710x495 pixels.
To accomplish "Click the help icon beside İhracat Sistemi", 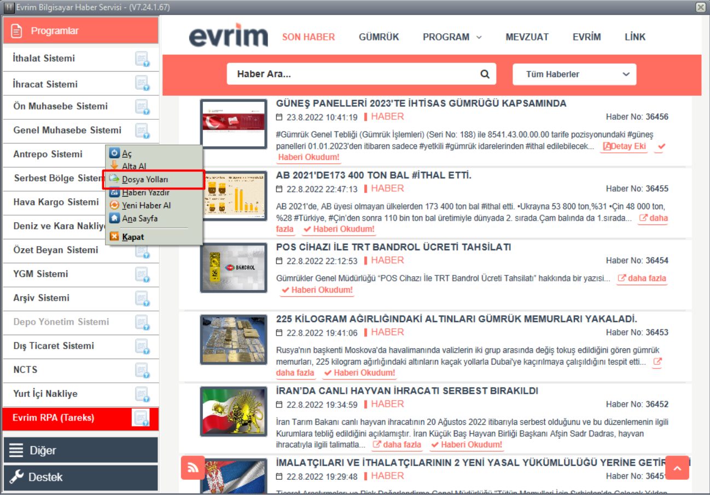I will [142, 83].
